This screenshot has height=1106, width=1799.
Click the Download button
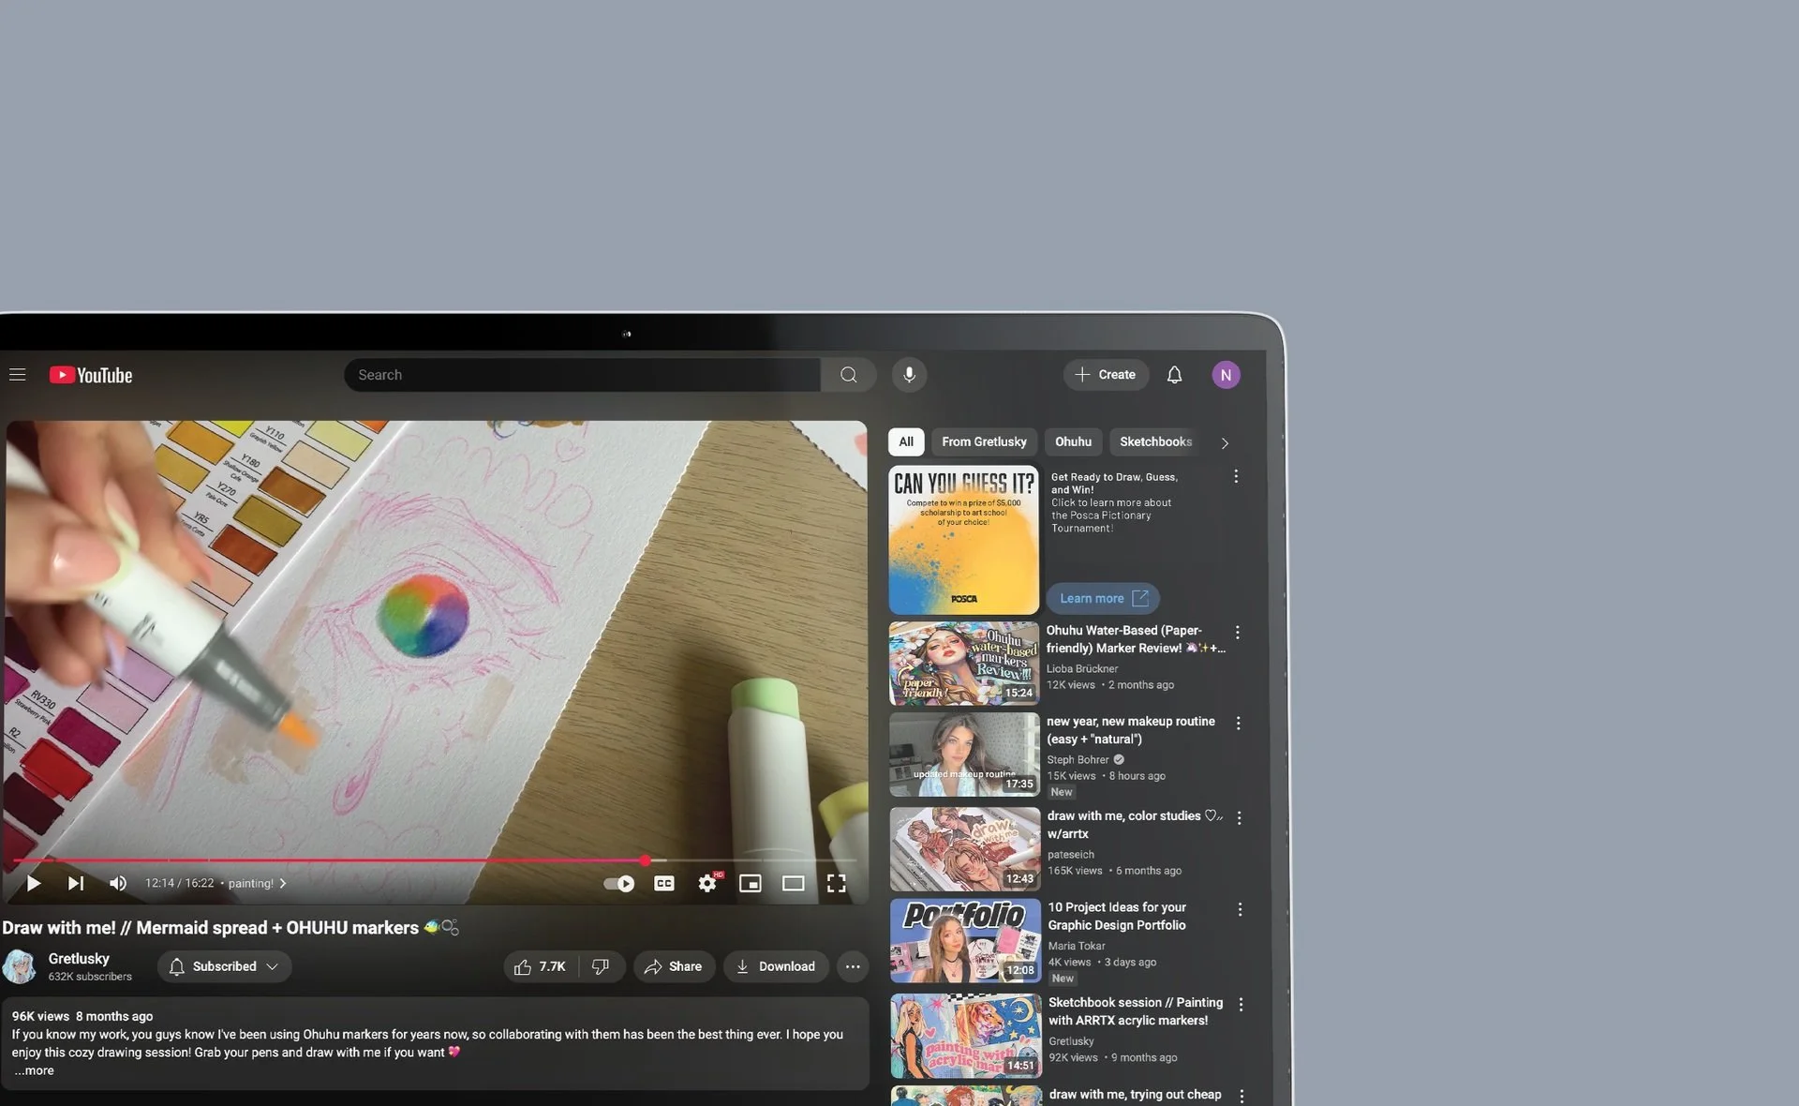pos(776,966)
